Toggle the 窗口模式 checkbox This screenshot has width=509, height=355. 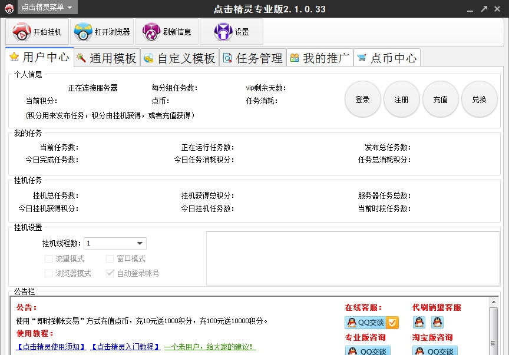(110, 259)
